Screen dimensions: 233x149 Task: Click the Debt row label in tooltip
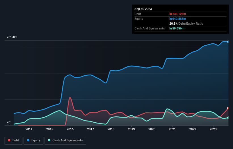(138, 14)
